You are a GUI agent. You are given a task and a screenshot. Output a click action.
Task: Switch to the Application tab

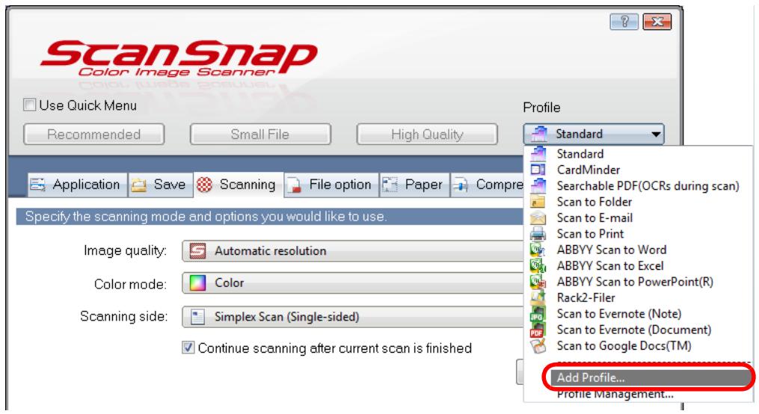(76, 185)
